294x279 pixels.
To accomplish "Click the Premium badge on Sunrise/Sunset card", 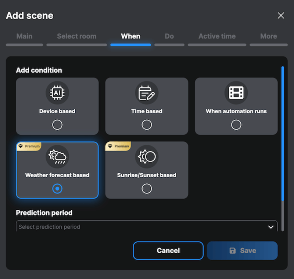I will (118, 146).
